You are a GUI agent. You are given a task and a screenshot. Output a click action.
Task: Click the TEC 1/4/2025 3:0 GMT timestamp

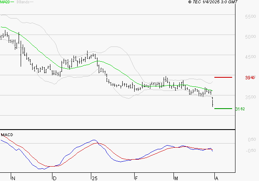tap(213, 2)
